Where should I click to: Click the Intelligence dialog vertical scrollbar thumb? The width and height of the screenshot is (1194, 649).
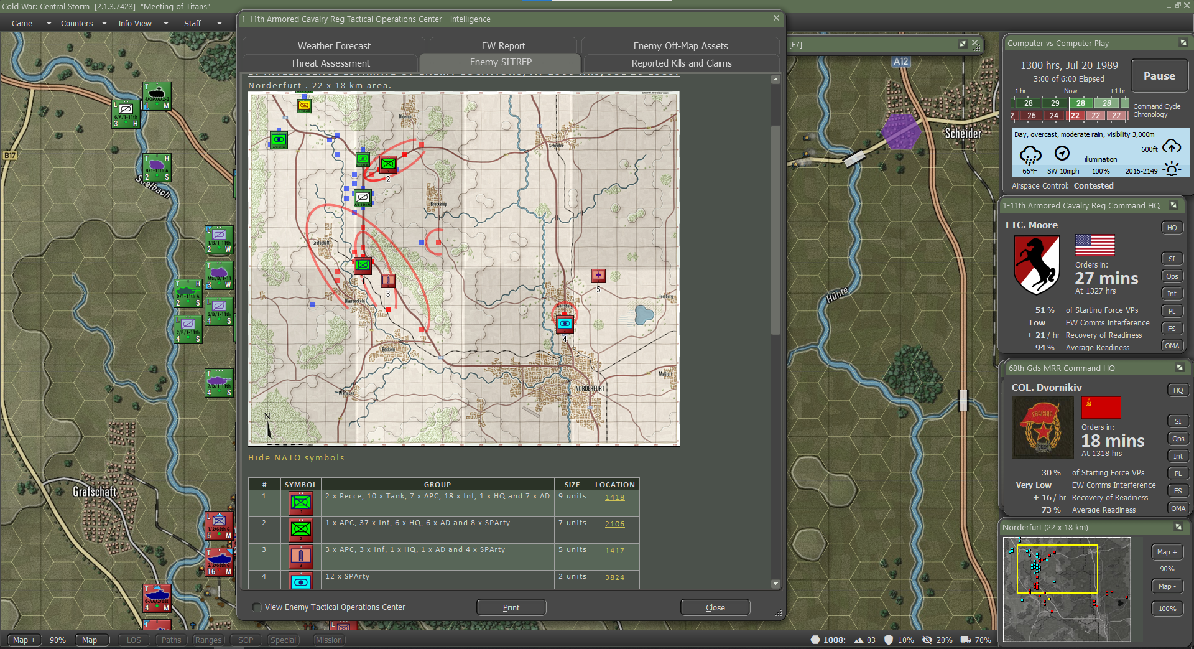point(775,230)
